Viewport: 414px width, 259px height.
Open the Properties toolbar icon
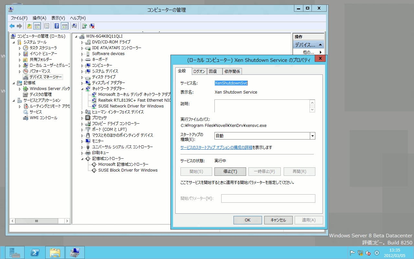coord(47,26)
